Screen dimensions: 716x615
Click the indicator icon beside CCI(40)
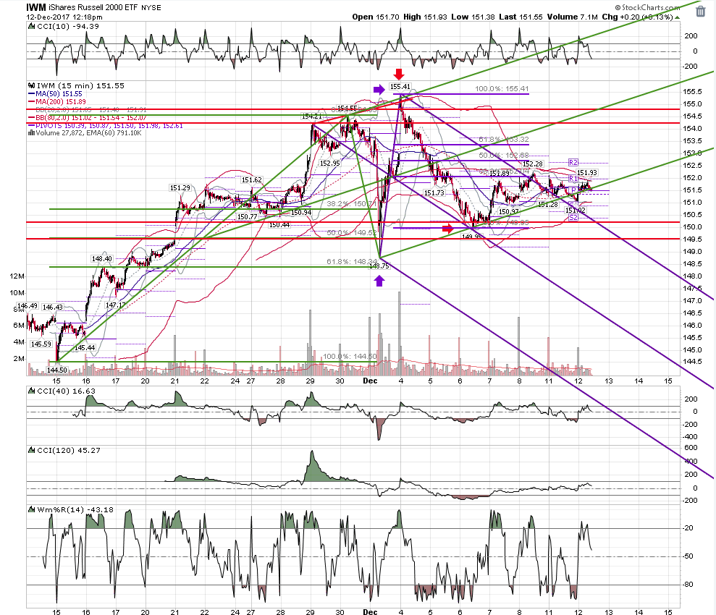point(32,391)
